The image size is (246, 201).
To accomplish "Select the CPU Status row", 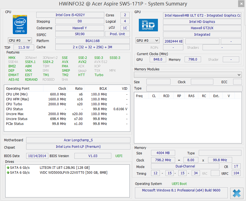I will coord(67,109).
